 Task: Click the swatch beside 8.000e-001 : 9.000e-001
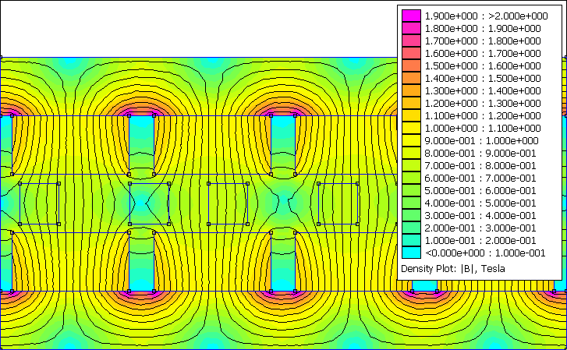[411, 153]
